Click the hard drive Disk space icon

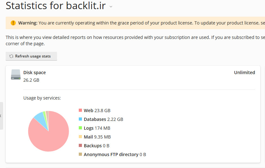[x=16, y=74]
